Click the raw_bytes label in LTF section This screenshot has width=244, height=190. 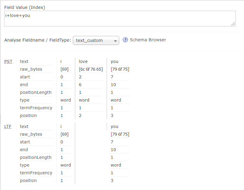coord(31,134)
